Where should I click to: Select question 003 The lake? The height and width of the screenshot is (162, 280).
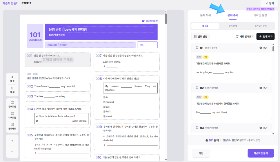58,97
